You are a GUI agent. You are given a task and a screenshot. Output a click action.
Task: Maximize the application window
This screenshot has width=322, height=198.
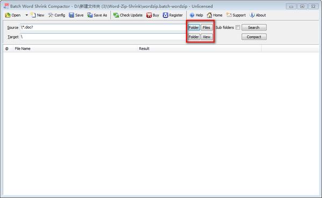pos(302,6)
